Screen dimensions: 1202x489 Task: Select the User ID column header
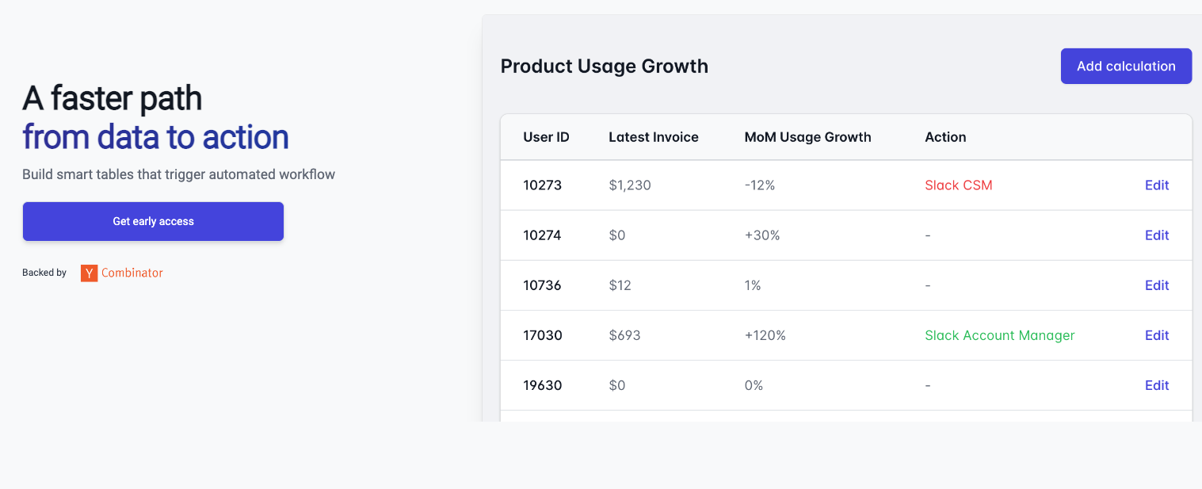tap(546, 137)
